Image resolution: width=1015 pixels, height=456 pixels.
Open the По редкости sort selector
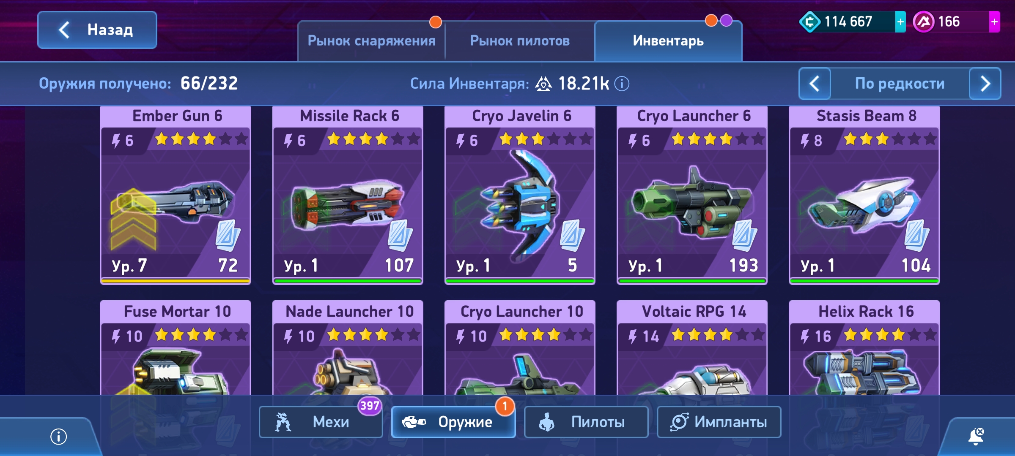pyautogui.click(x=900, y=84)
